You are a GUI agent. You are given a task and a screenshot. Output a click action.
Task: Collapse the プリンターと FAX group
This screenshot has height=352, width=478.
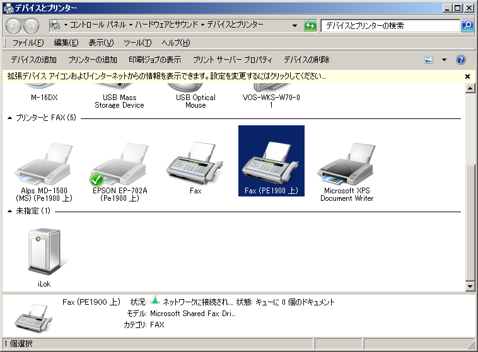click(x=10, y=118)
